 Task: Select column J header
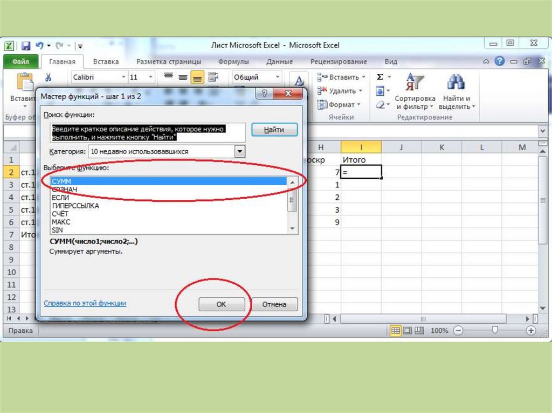click(x=401, y=148)
